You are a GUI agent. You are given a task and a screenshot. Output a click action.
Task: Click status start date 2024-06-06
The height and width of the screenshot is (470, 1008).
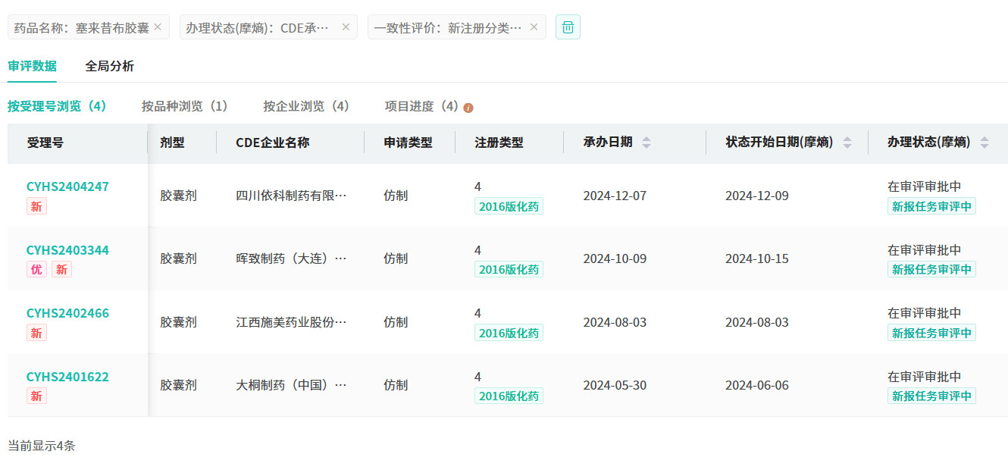click(x=756, y=385)
